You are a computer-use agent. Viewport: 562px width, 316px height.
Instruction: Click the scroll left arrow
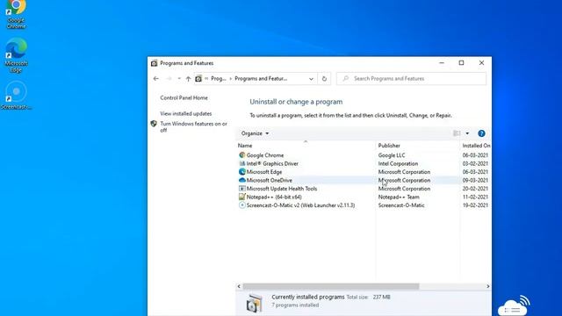[239, 286]
